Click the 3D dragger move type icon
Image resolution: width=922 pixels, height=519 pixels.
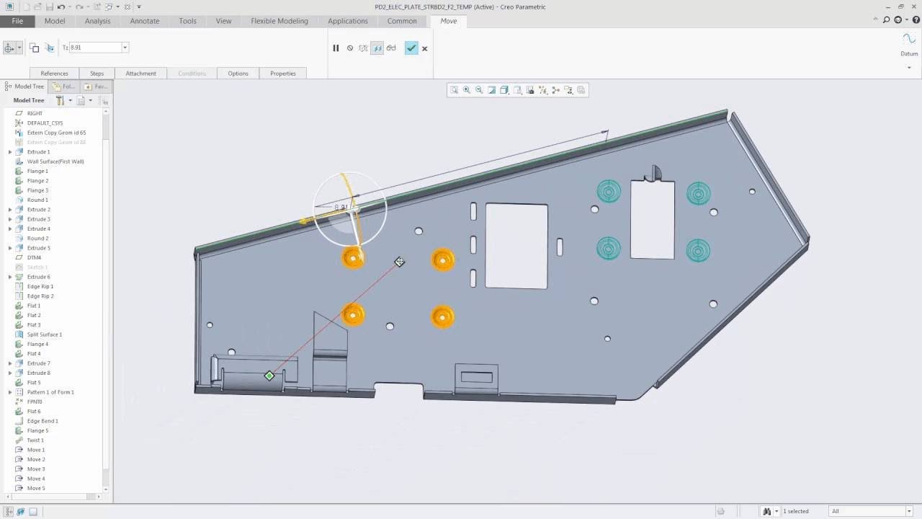(9, 48)
